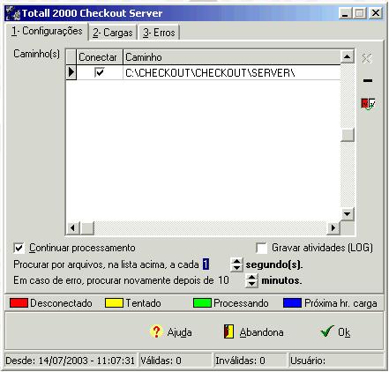This screenshot has height=372, width=389.
Task: Click the red Desconectado color swatch
Action: pos(19,303)
